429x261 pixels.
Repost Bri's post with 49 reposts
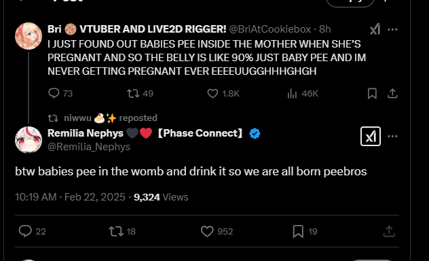click(133, 93)
